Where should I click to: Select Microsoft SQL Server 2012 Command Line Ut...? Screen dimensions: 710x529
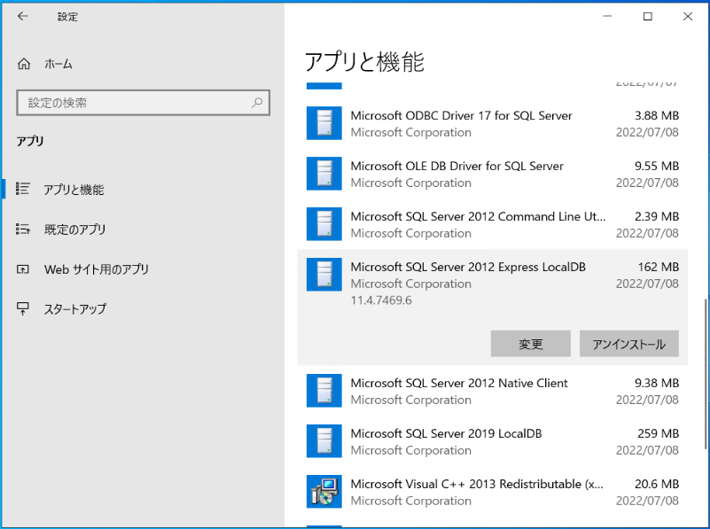(x=493, y=224)
